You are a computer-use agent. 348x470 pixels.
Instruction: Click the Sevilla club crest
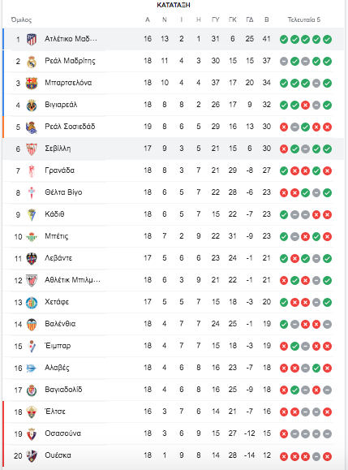32,149
